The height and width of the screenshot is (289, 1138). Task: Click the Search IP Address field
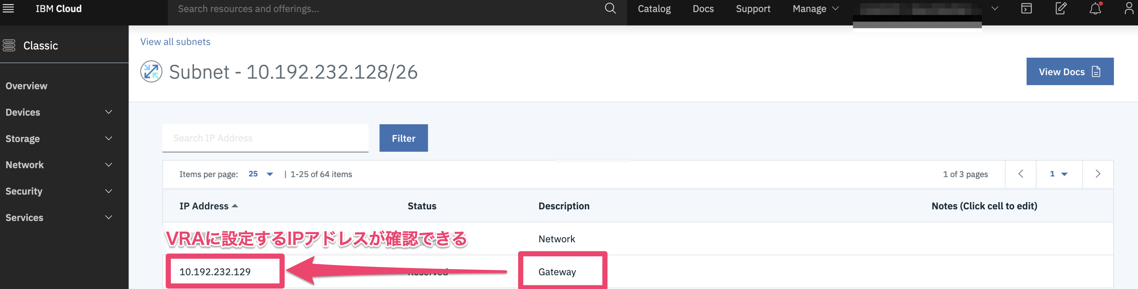[265, 138]
